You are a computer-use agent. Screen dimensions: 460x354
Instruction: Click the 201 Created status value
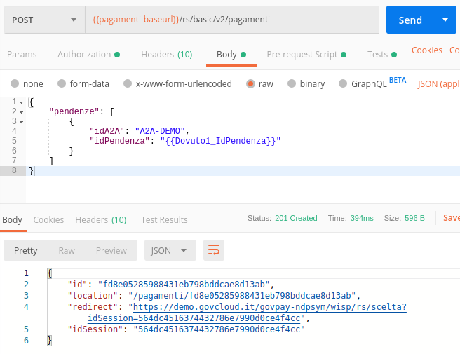[296, 218]
